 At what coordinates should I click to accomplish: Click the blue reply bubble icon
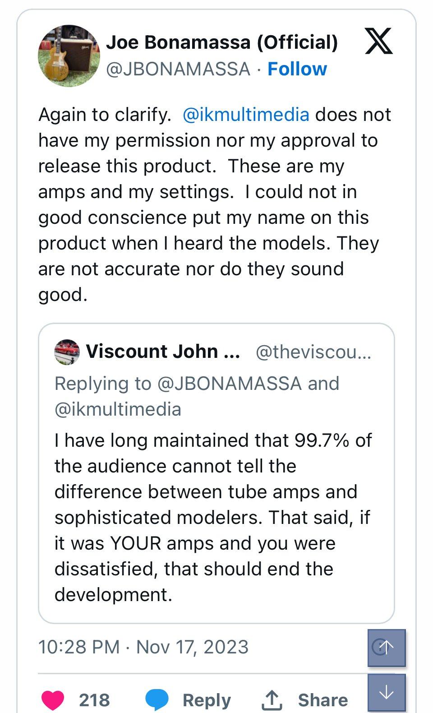[x=157, y=700]
